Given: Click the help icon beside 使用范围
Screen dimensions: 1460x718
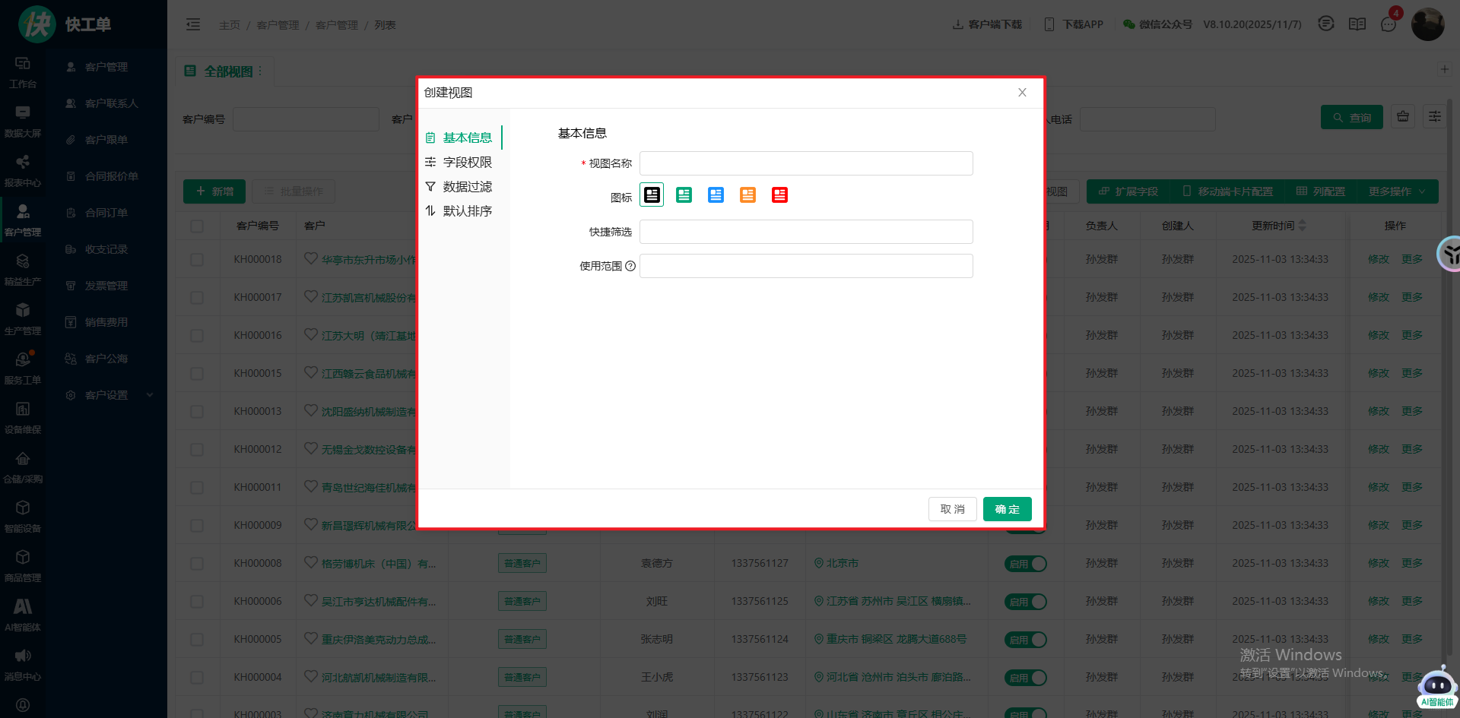Looking at the screenshot, I should [630, 266].
